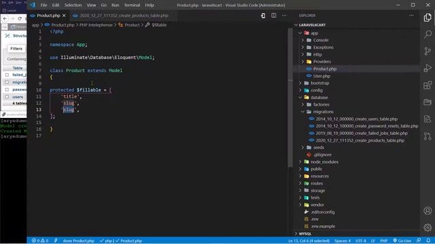Open the editor More Actions ellipsis
The width and height of the screenshot is (435, 244).
click(284, 16)
